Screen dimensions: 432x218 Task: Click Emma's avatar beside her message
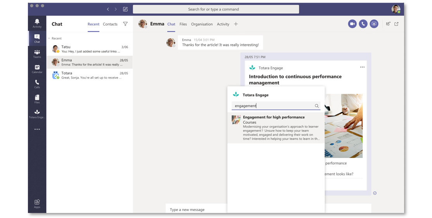pos(171,43)
